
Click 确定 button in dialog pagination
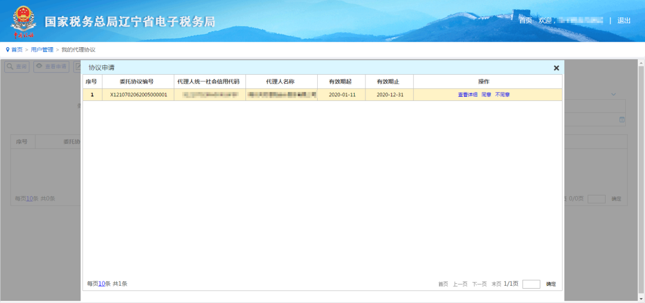point(551,284)
